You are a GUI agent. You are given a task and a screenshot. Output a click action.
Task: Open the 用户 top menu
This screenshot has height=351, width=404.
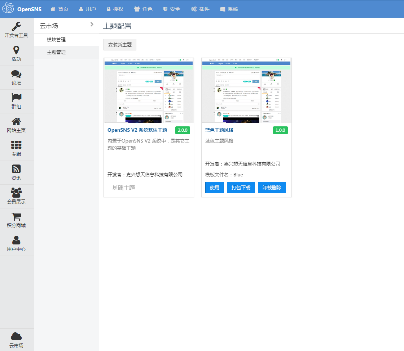(87, 9)
